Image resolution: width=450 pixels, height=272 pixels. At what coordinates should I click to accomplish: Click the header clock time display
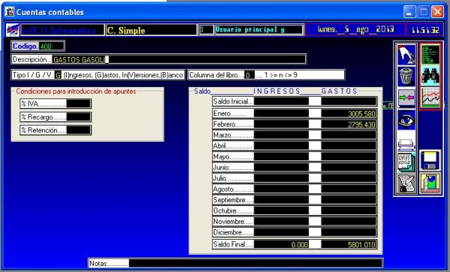pos(425,30)
